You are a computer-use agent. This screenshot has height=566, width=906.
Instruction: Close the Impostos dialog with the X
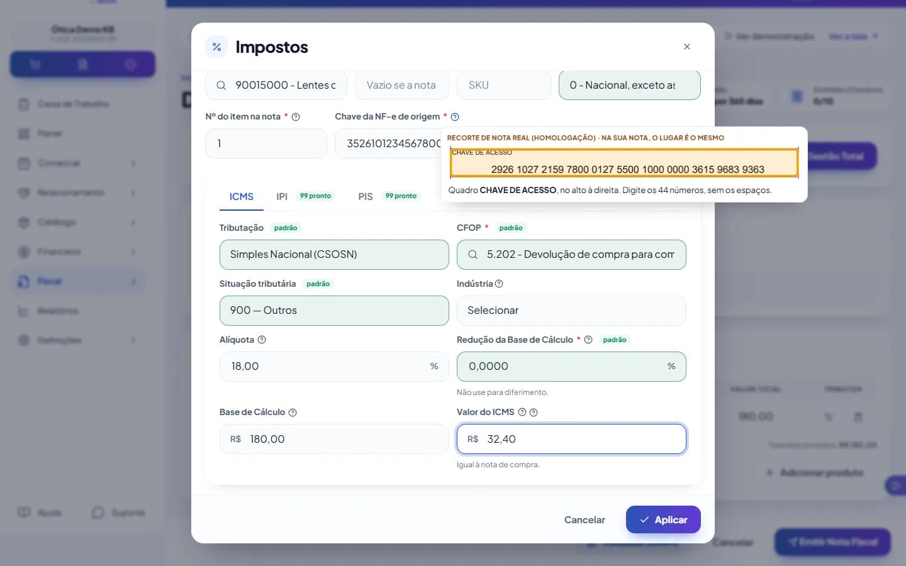(686, 47)
